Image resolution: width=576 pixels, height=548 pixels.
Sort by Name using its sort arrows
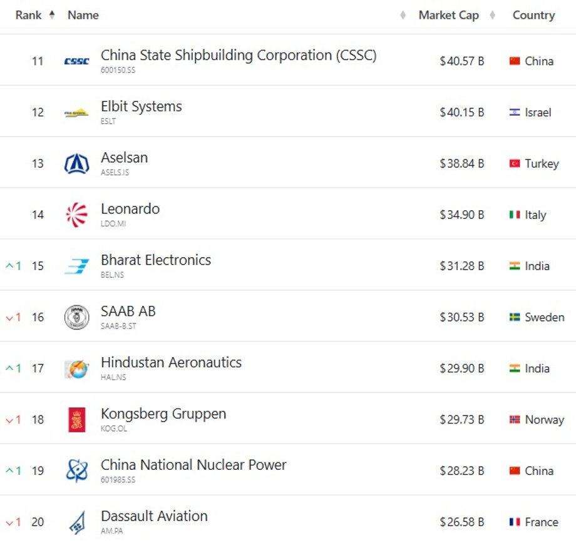(403, 15)
